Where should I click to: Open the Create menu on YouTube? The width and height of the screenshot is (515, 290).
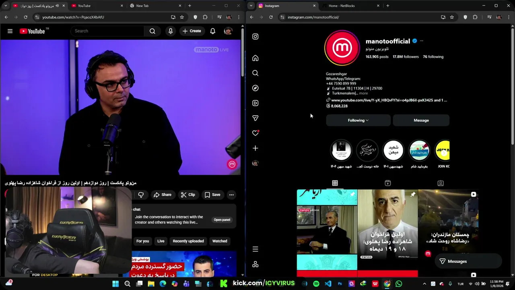pyautogui.click(x=192, y=31)
